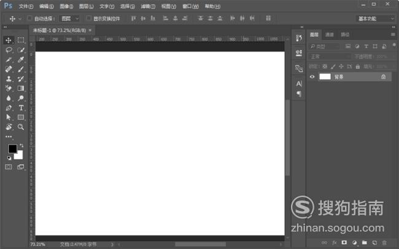The height and width of the screenshot is (249, 399).
Task: Turn layer filtering switch on or off
Action: click(394, 45)
